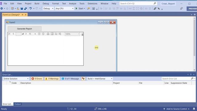Click the Search (Ctrl+Q) box
This screenshot has width=197, height=111.
pos(138,3)
